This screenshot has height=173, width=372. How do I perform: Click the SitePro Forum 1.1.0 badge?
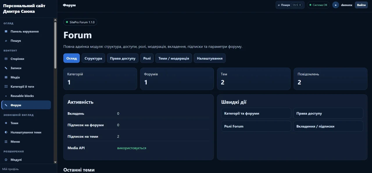pos(80,22)
